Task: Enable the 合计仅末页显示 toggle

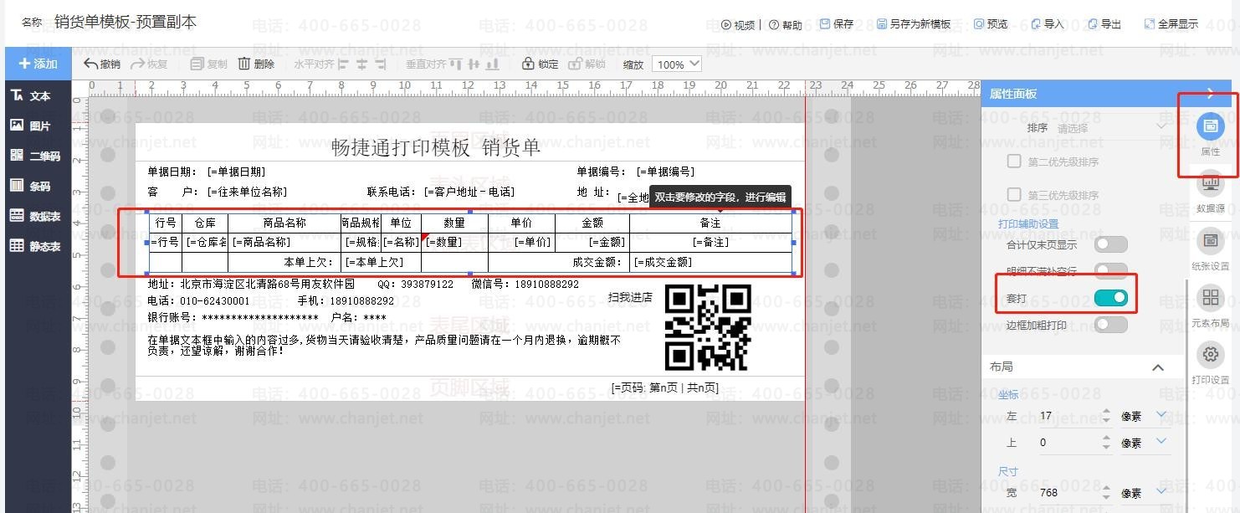Action: coord(1110,244)
